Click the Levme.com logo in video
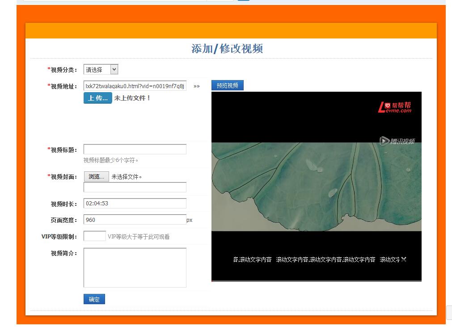 pos(394,107)
